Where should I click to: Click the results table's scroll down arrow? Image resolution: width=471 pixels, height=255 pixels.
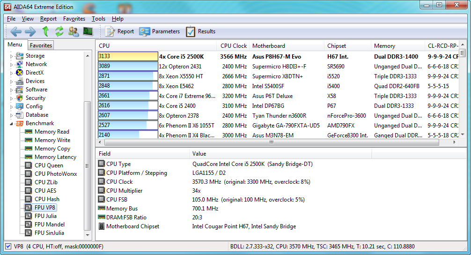(463, 135)
